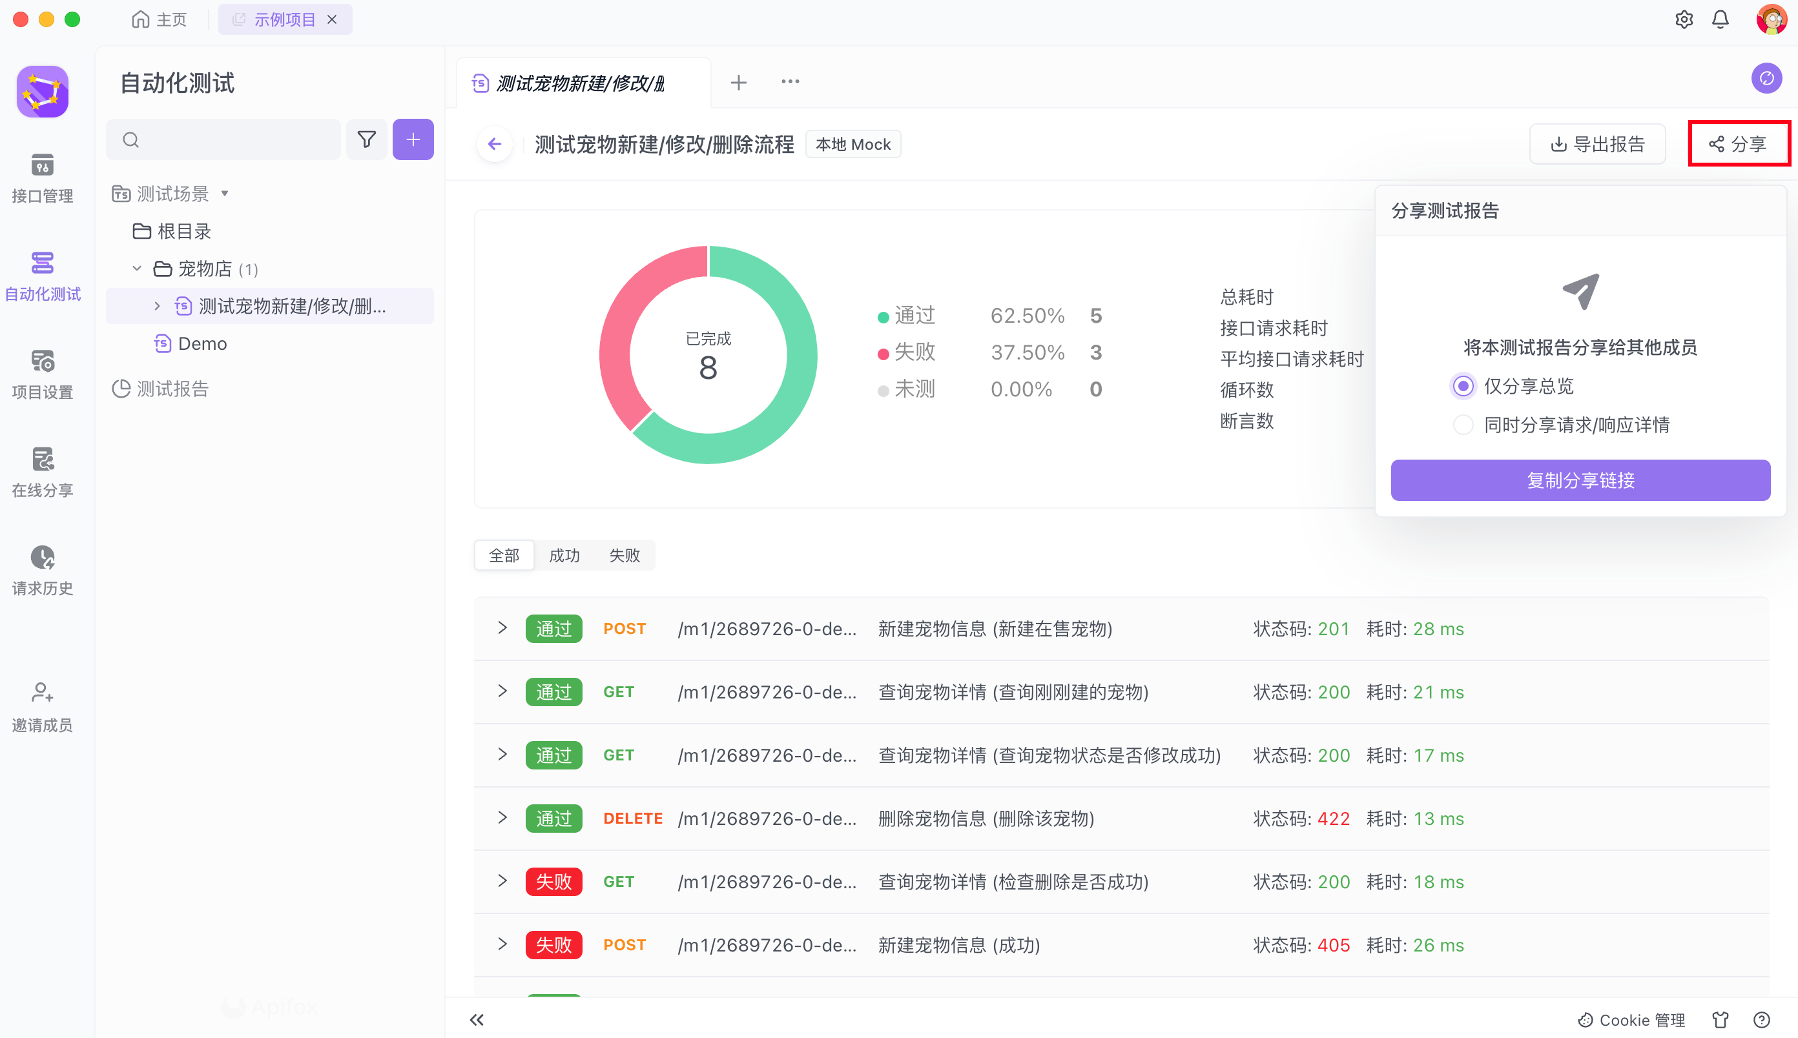Image resolution: width=1798 pixels, height=1038 pixels.
Task: Open the notifications bell
Action: pyautogui.click(x=1720, y=19)
